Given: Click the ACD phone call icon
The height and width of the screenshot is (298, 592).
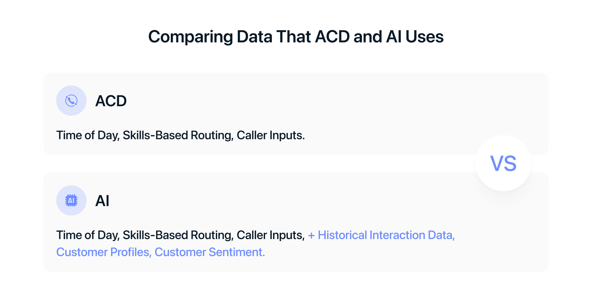Looking at the screenshot, I should (71, 101).
